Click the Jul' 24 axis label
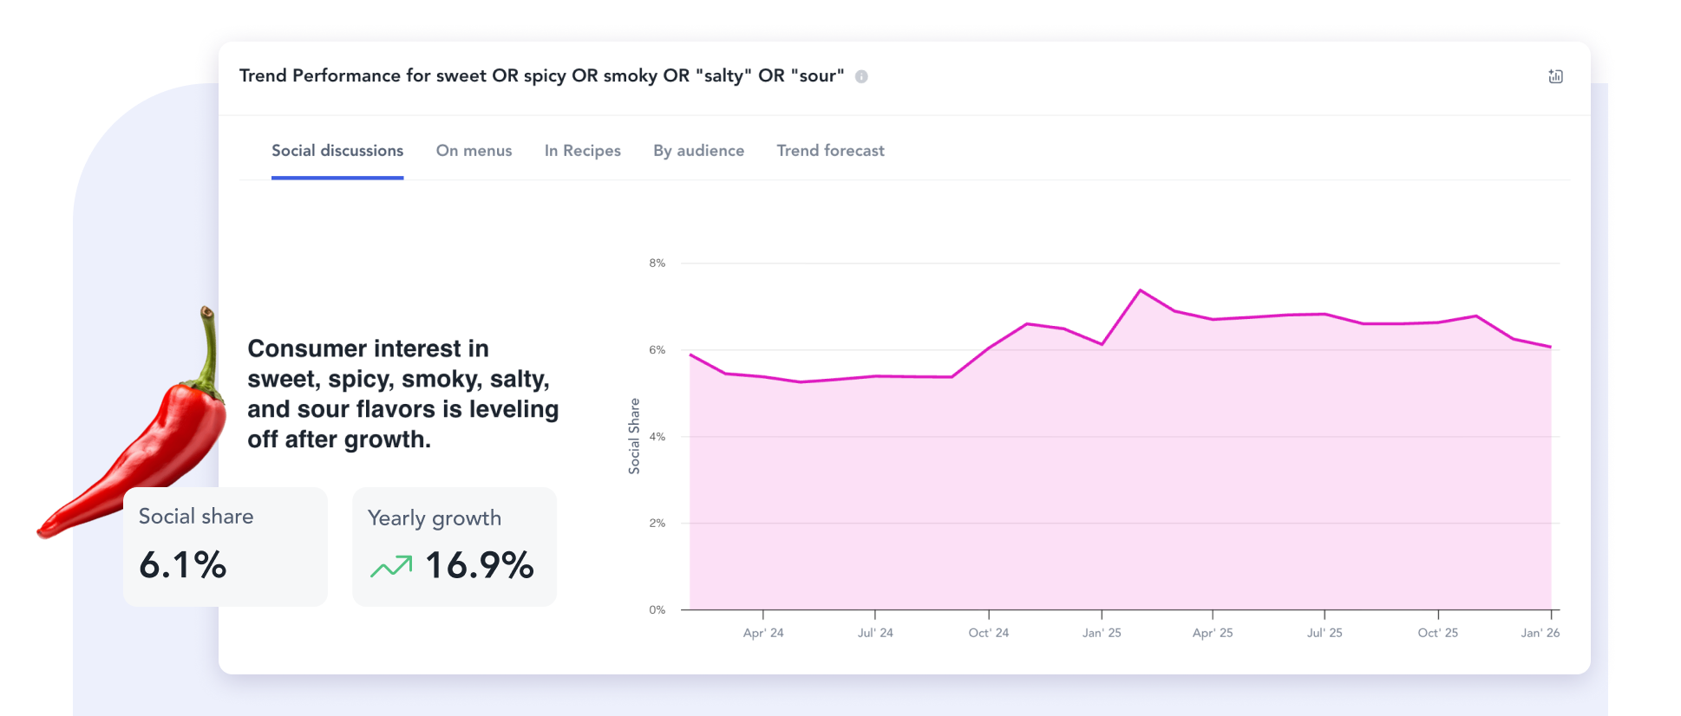Viewport: 1681px width, 716px height. pyautogui.click(x=875, y=633)
